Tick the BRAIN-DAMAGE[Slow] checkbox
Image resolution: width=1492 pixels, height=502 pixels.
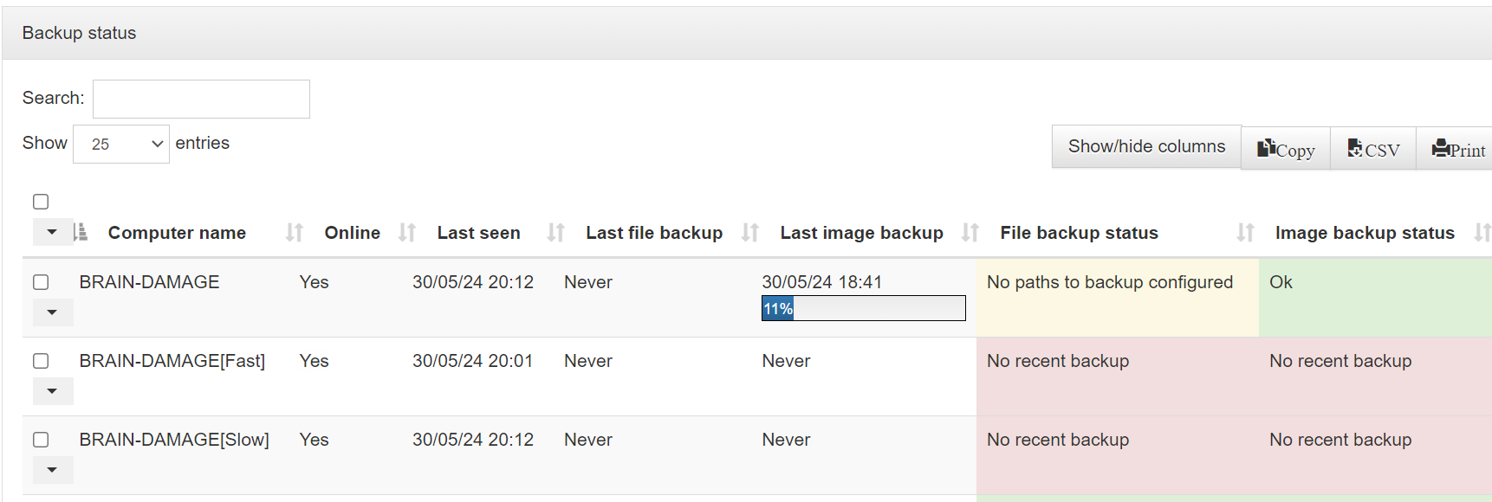pyautogui.click(x=41, y=440)
